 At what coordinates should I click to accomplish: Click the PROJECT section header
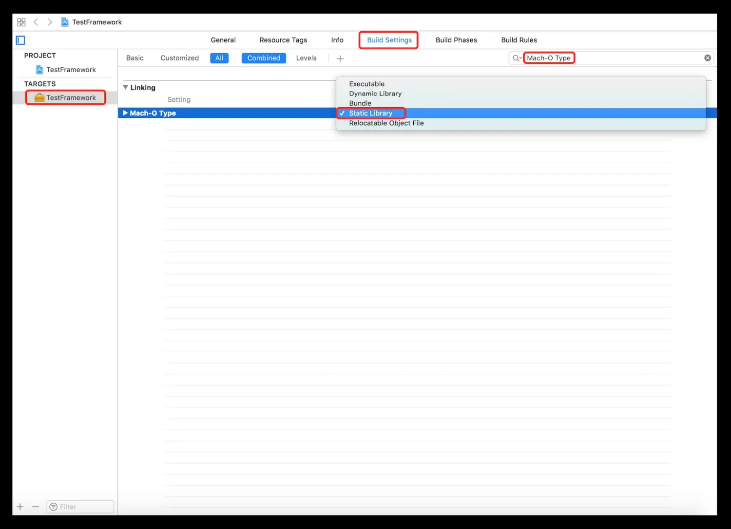pos(40,56)
